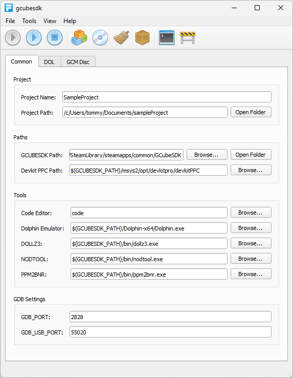293x378 pixels.
Task: Click the broom clean icon
Action: pyautogui.click(x=121, y=37)
